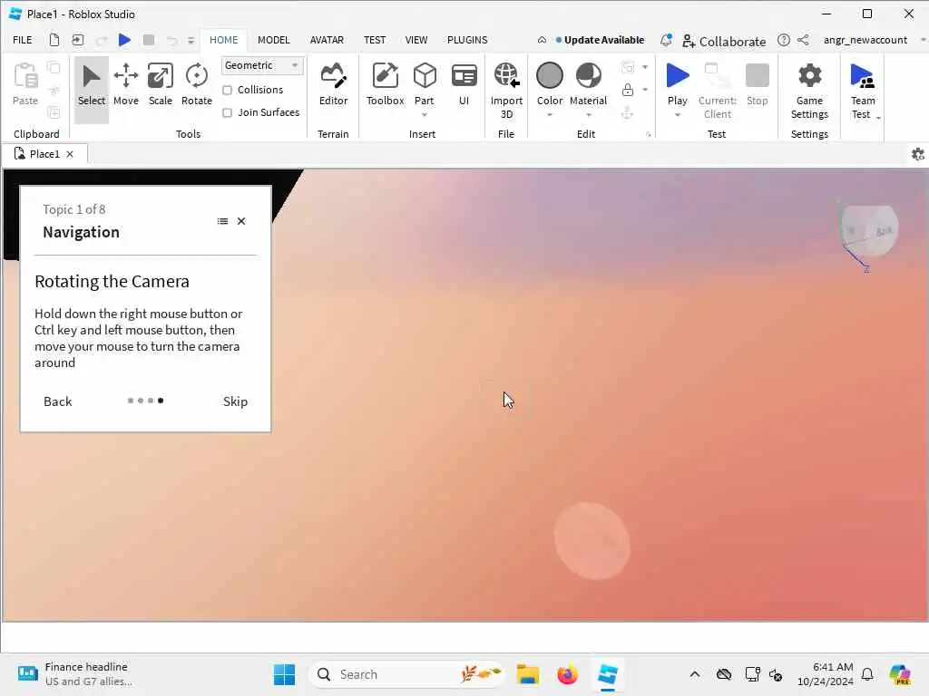Collapse the ribbon using the chevron
This screenshot has width=929, height=696.
(x=542, y=40)
